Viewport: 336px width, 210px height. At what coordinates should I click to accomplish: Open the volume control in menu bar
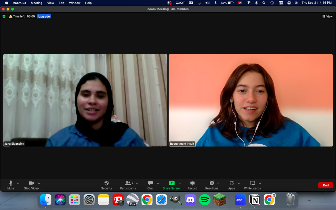tap(207, 3)
